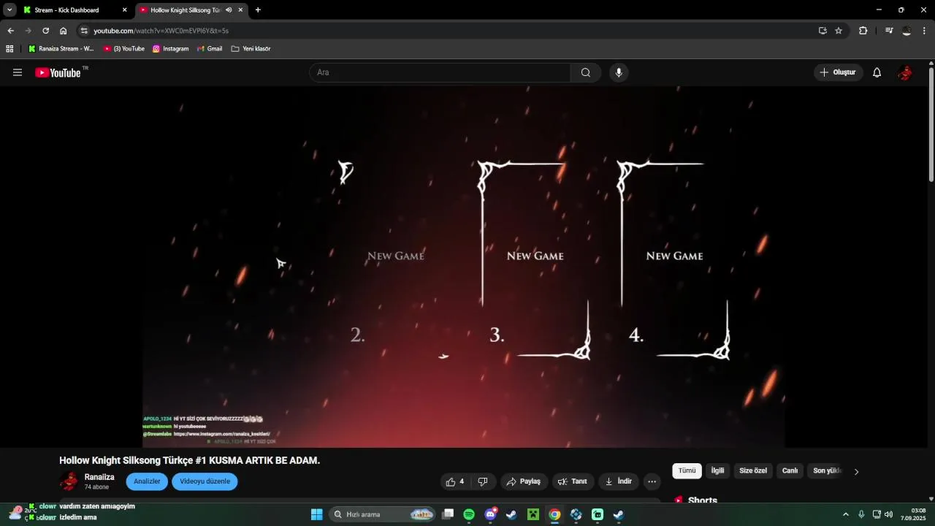Open Ranaiza channel name link

tap(99, 477)
